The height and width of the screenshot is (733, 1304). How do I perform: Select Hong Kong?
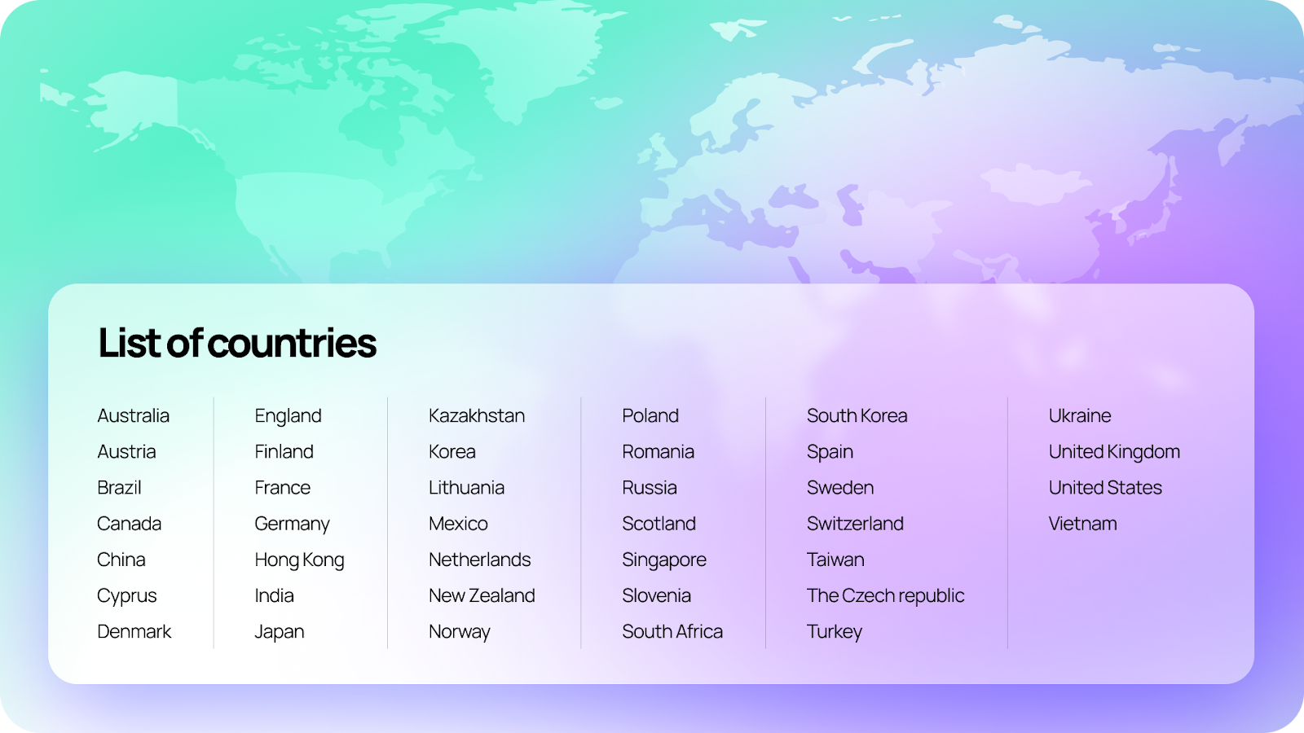(x=300, y=560)
